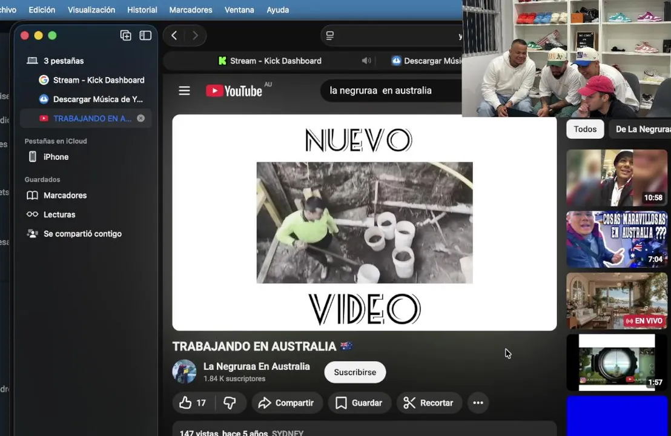Select the TRABAJANDO EN A... sidebar tab
The width and height of the screenshot is (671, 436).
(85, 119)
